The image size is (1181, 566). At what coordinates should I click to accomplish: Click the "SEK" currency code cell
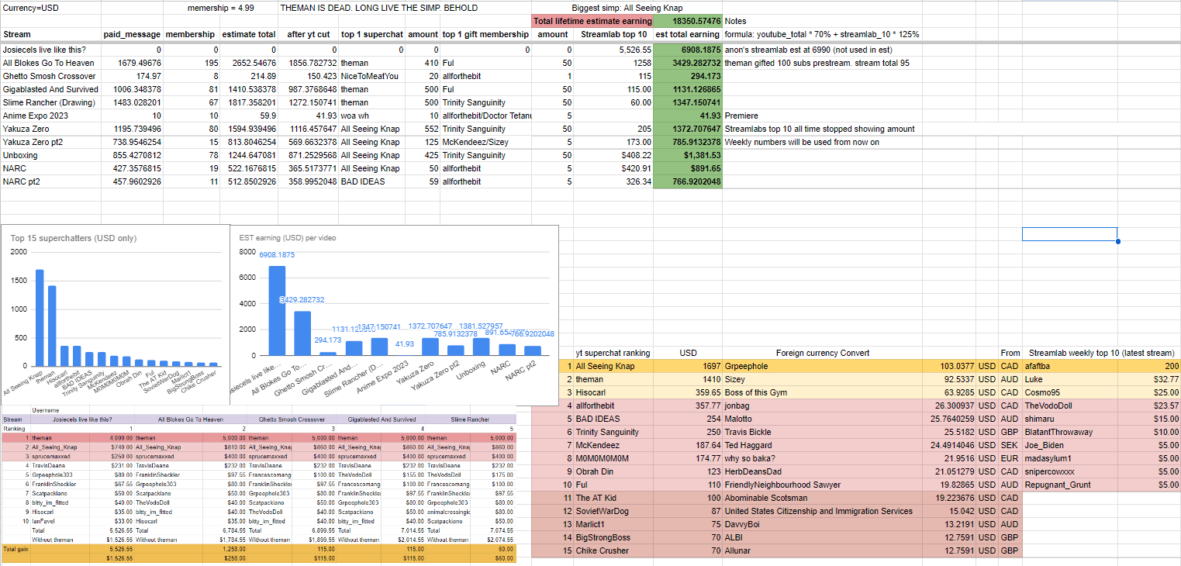(1010, 445)
